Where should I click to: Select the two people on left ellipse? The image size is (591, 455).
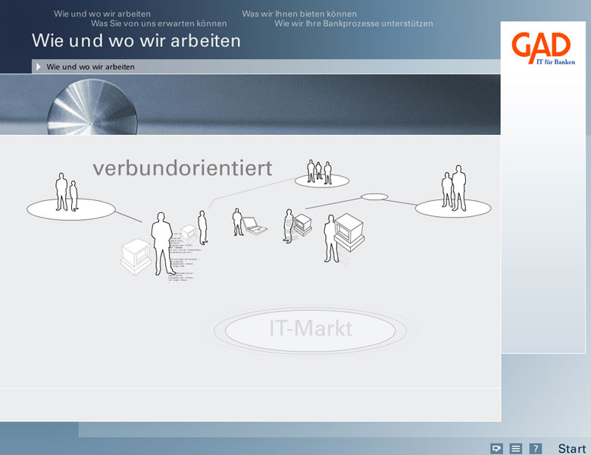point(67,193)
